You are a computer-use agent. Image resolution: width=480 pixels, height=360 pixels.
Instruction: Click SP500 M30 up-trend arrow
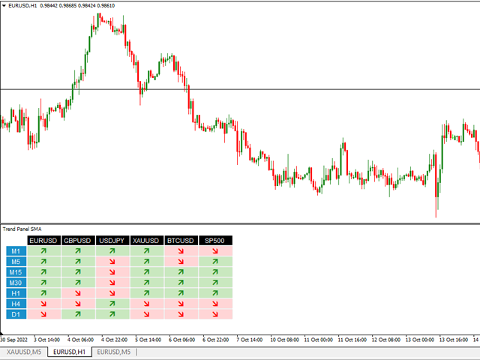[215, 283]
